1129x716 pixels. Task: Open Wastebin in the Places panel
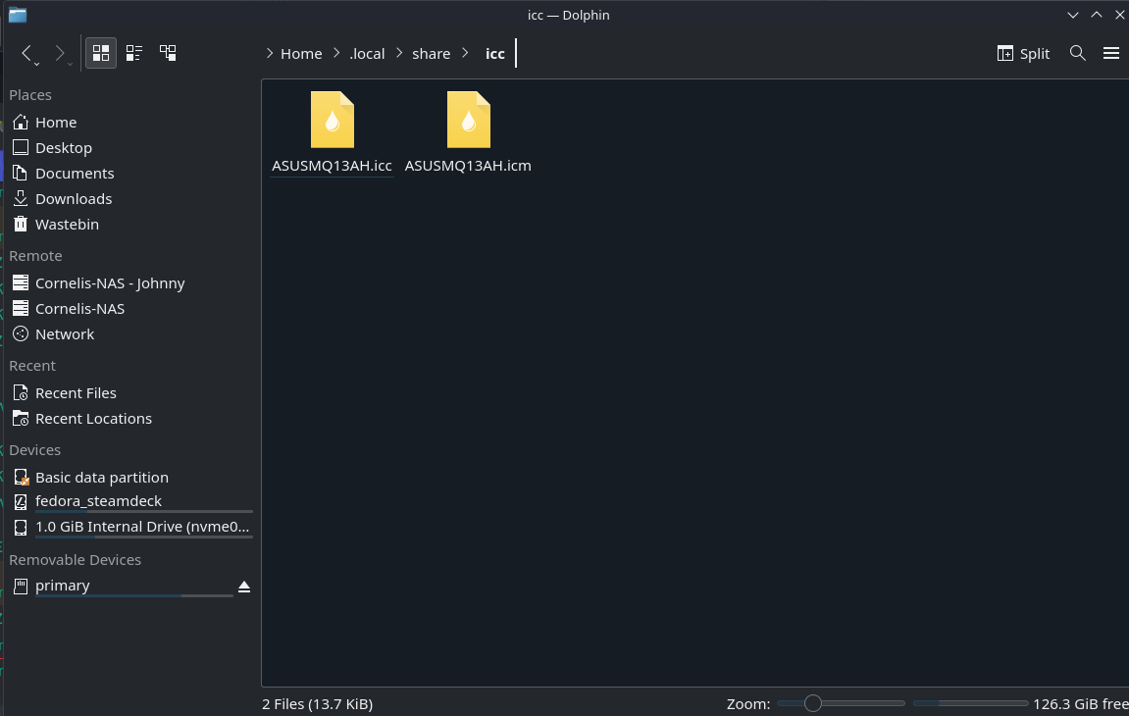(130, 225)
